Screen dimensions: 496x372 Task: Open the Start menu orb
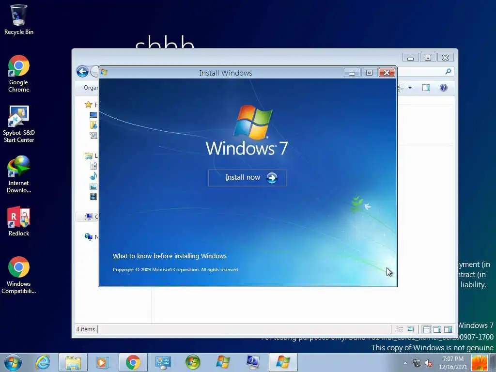13,362
